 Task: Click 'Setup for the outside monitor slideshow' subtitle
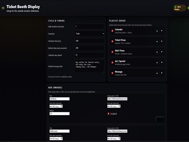coord(23,11)
